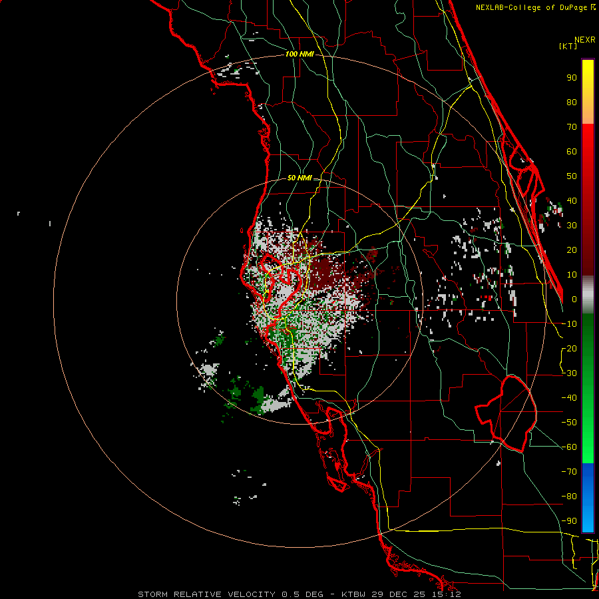The width and height of the screenshot is (599, 599).
Task: Click the '50 NMI' range ring label
Action: pos(299,178)
